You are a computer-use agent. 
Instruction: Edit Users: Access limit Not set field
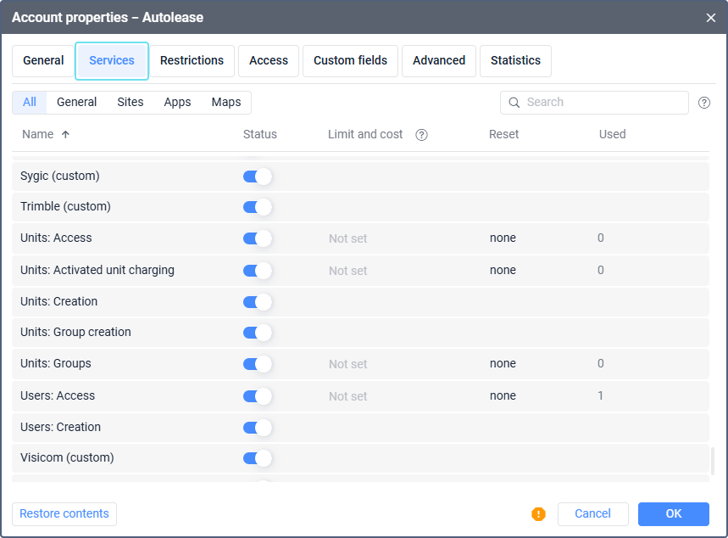coord(347,396)
